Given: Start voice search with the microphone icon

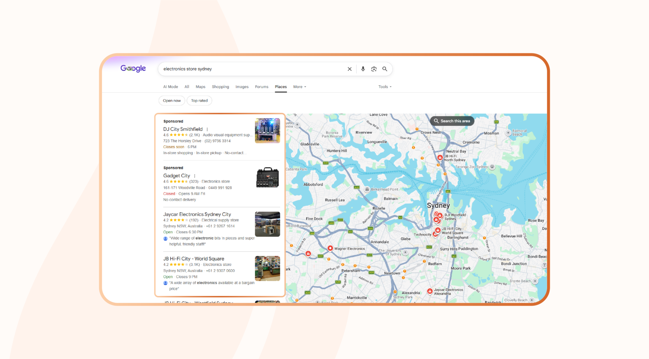Looking at the screenshot, I should (363, 69).
